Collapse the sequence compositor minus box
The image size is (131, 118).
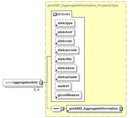click(x=62, y=109)
